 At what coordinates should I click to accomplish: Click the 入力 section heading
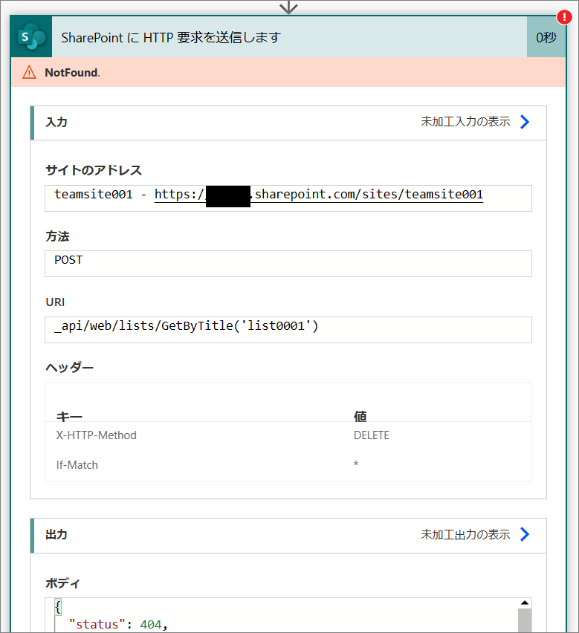(56, 122)
